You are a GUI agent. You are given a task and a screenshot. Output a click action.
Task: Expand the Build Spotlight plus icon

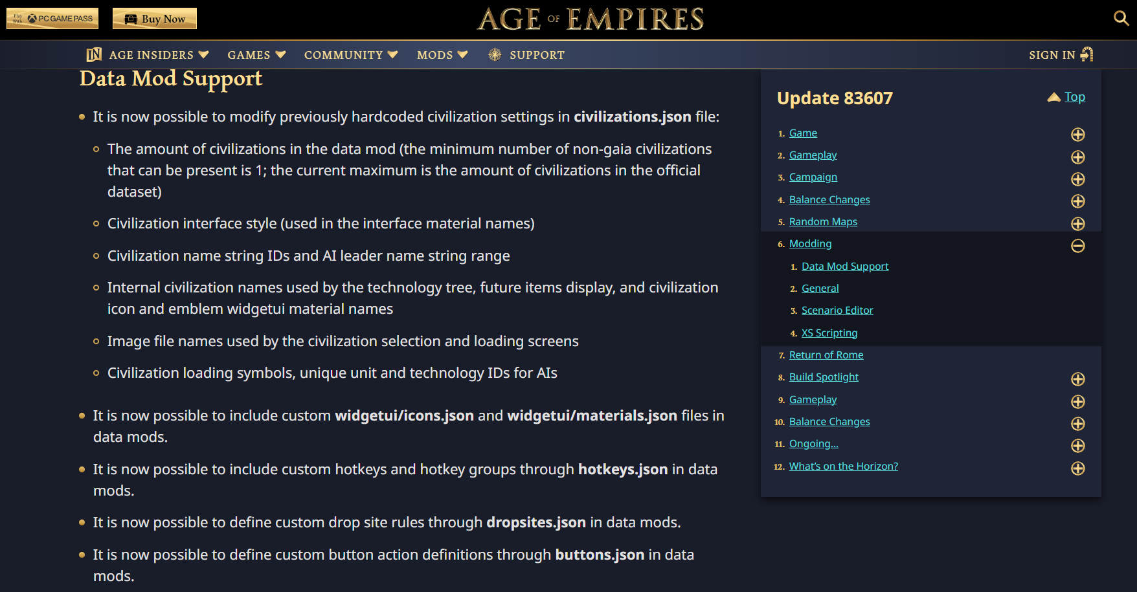click(x=1078, y=379)
